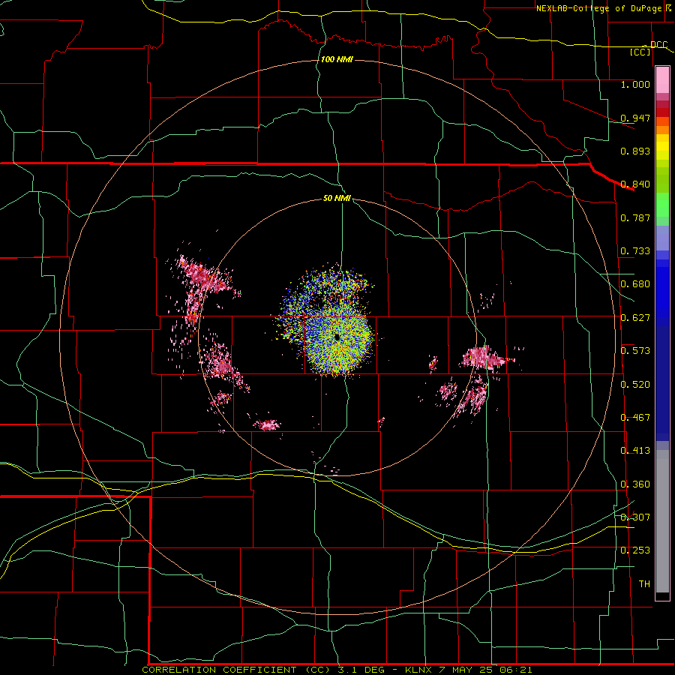Click the 0.787 color scale value
This screenshot has width=675, height=675.
(x=635, y=217)
